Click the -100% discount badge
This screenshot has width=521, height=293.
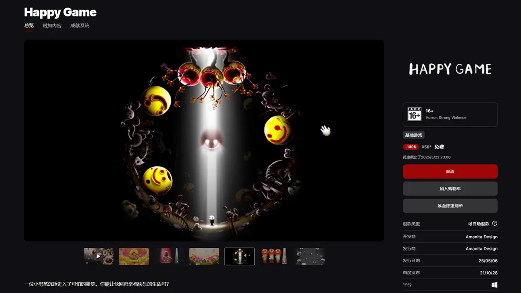tap(411, 147)
